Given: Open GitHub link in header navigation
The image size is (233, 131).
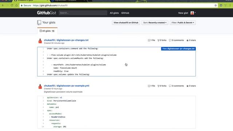Looking at the screenshot, I should pos(125,13).
